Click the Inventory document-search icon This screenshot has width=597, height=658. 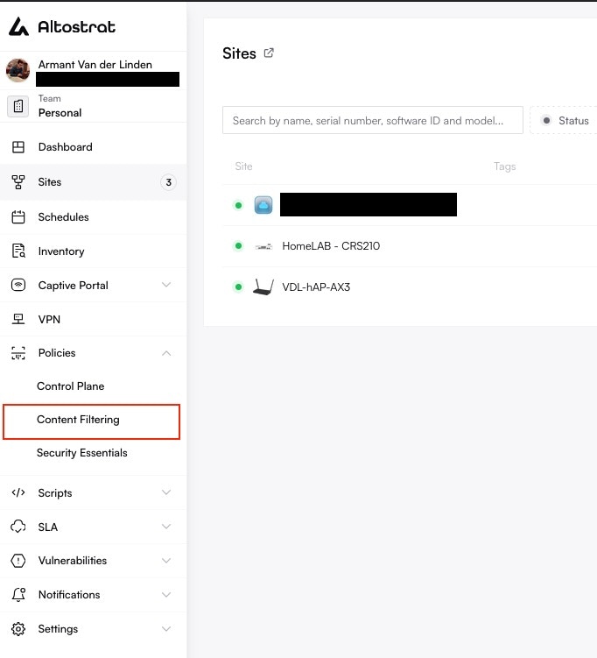(18, 251)
